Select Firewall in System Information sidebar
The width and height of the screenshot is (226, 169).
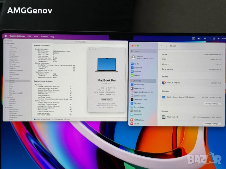click(x=12, y=99)
